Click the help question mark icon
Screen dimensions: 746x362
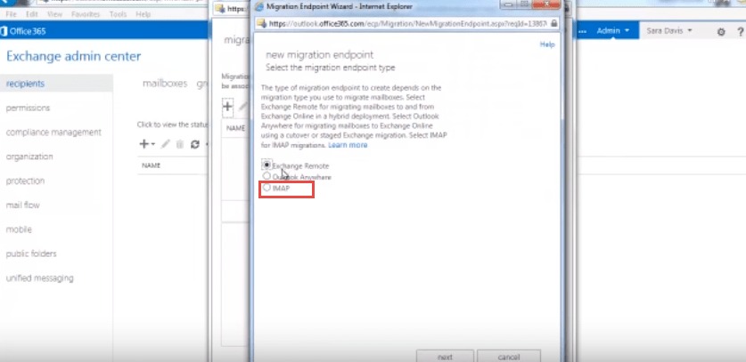(x=741, y=32)
